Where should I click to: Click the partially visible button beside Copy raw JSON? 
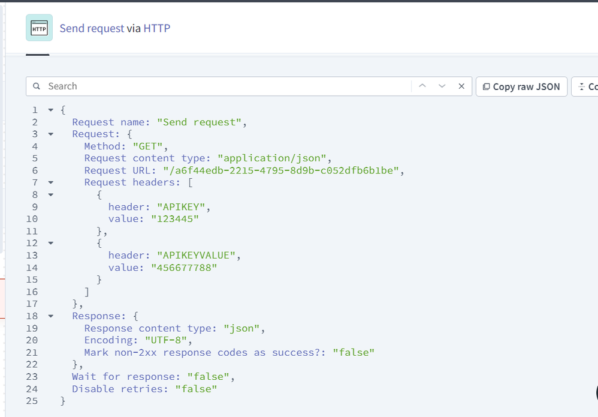pyautogui.click(x=585, y=86)
